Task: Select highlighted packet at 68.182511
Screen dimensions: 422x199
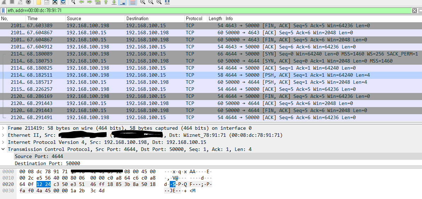Action: [211, 75]
